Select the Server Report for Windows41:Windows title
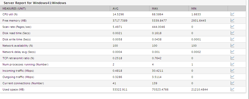This screenshot has width=249, height=99. click(35, 3)
